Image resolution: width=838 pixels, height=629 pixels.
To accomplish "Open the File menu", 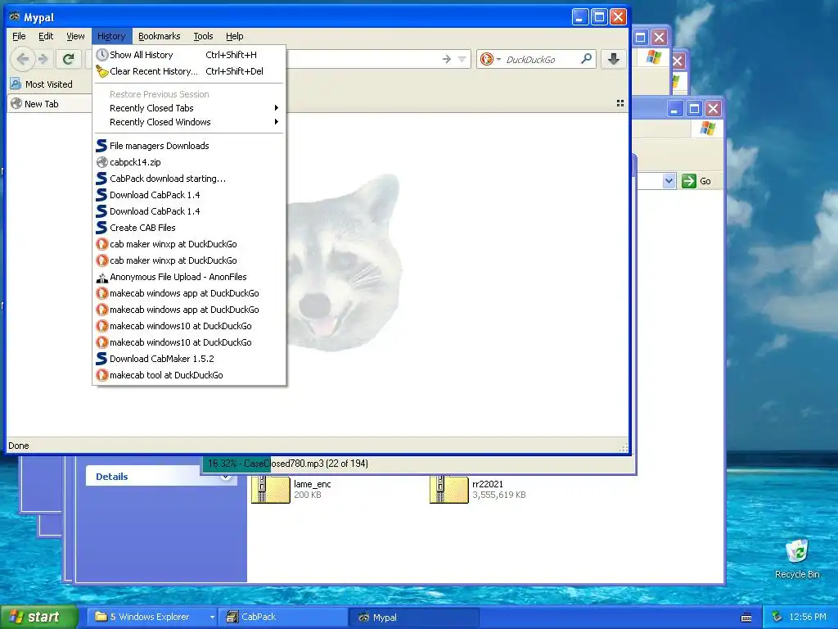I will click(x=19, y=36).
